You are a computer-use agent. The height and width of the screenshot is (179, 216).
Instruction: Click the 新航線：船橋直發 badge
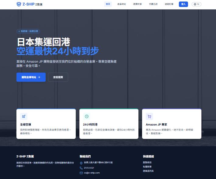click(28, 31)
